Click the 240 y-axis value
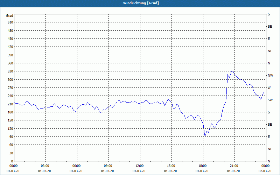280x175 pixels. [x=10, y=96]
